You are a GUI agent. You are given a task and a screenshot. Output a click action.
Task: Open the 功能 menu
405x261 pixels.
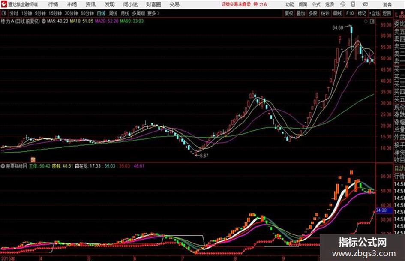tap(290, 4)
